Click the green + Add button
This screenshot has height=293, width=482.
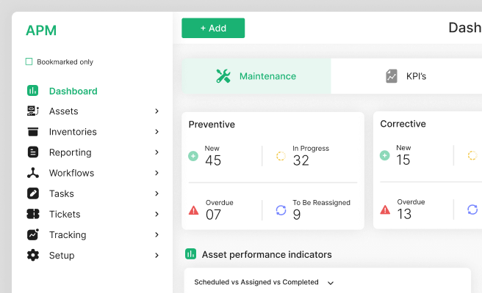pyautogui.click(x=213, y=28)
